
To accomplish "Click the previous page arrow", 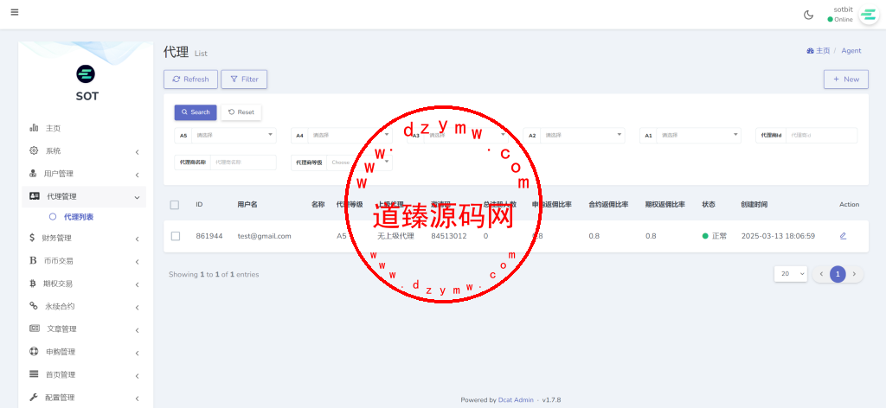I will 821,274.
